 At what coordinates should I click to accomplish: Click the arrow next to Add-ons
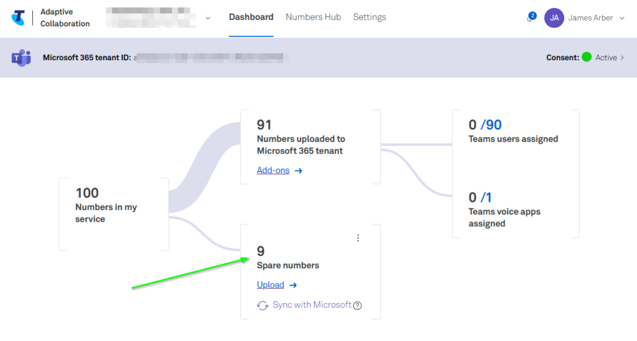(299, 171)
